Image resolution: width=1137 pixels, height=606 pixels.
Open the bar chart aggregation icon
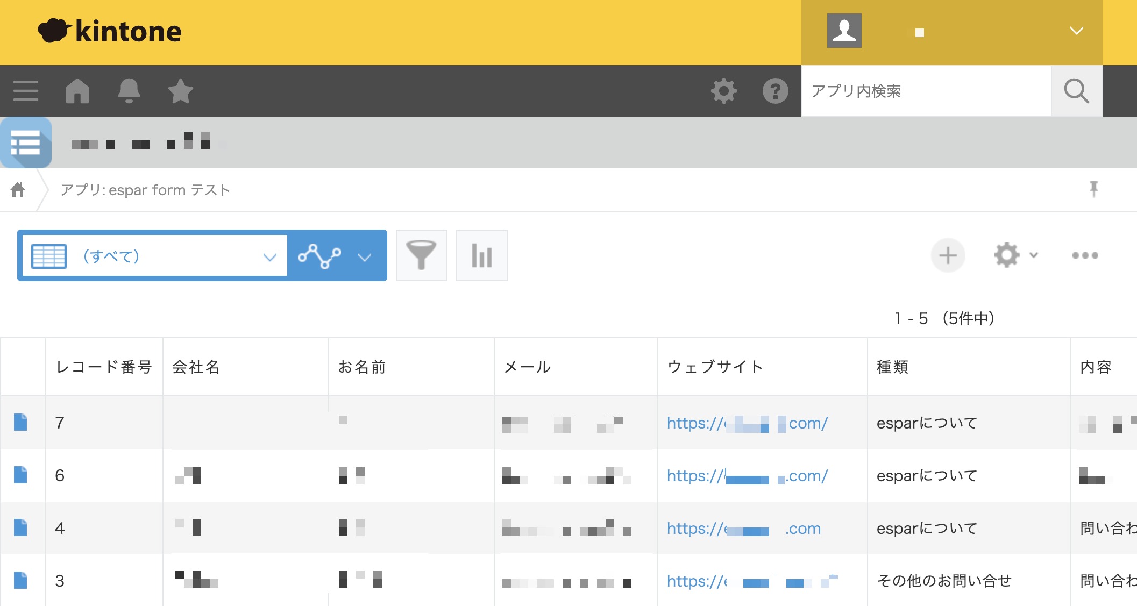pos(481,255)
